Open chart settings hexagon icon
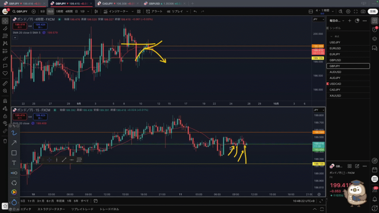This screenshot has height=213, width=379. [x=348, y=11]
